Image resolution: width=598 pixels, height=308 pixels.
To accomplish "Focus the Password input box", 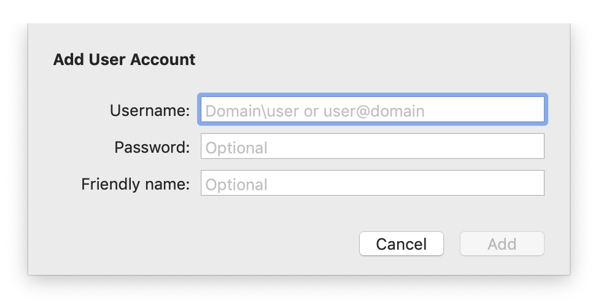I will (x=372, y=147).
